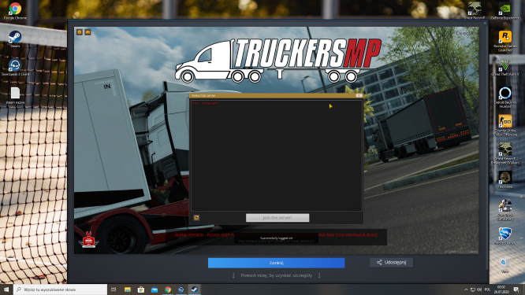Click the 'Join the server!' button
The image size is (525, 295).
pos(277,218)
